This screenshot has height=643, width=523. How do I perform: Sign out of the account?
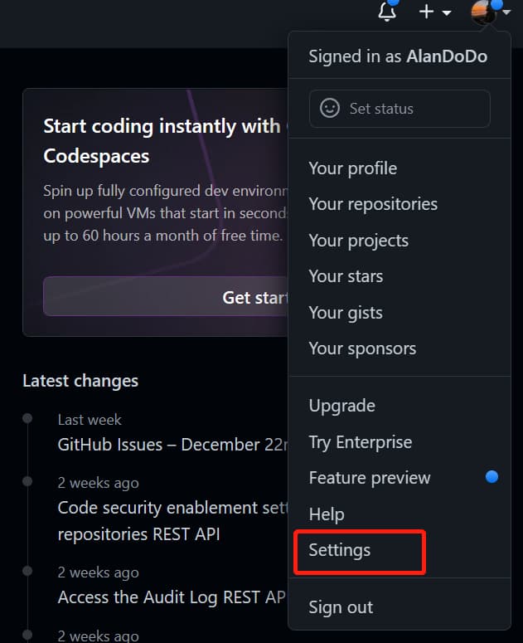341,607
